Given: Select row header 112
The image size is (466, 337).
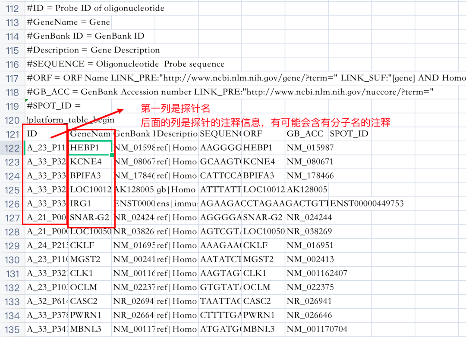Looking at the screenshot, I should click(12, 8).
